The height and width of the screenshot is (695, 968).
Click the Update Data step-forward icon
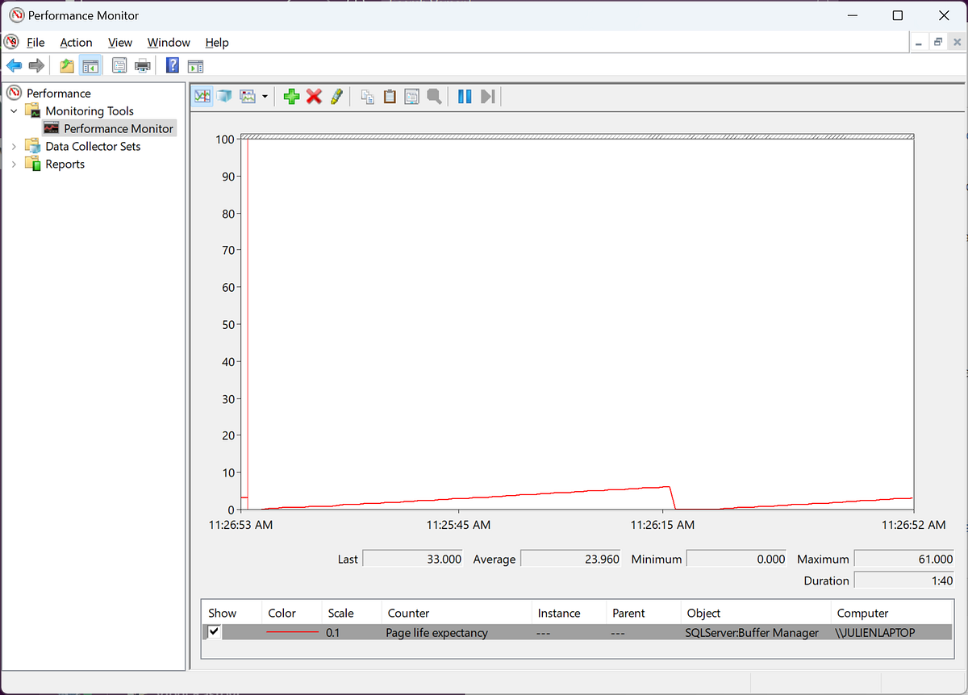(x=487, y=96)
